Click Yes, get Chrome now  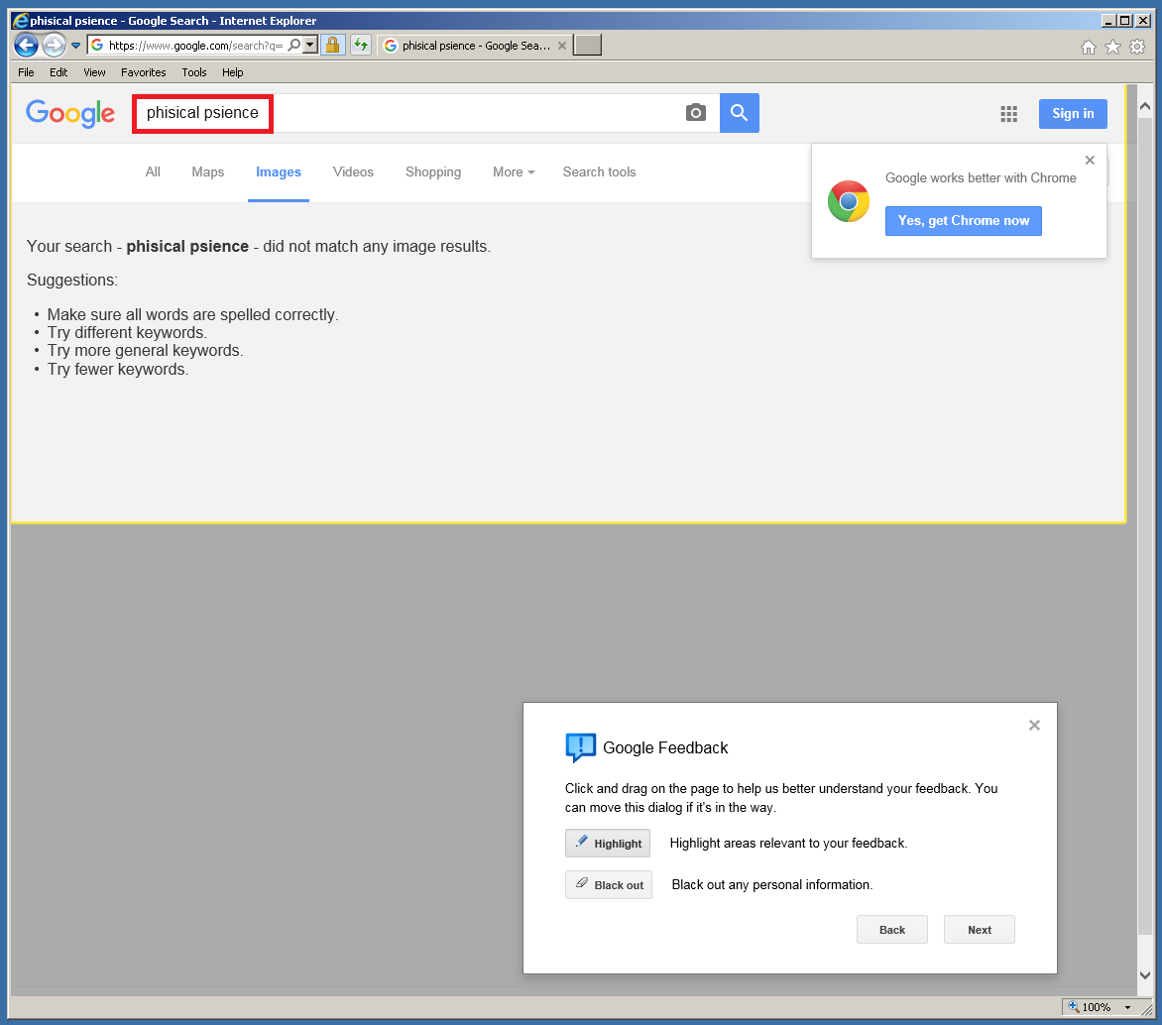(964, 221)
